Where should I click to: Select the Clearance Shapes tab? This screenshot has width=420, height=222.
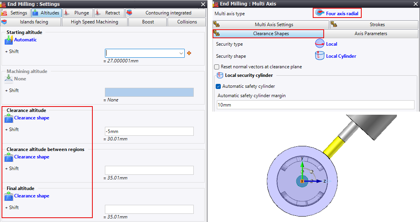268,34
